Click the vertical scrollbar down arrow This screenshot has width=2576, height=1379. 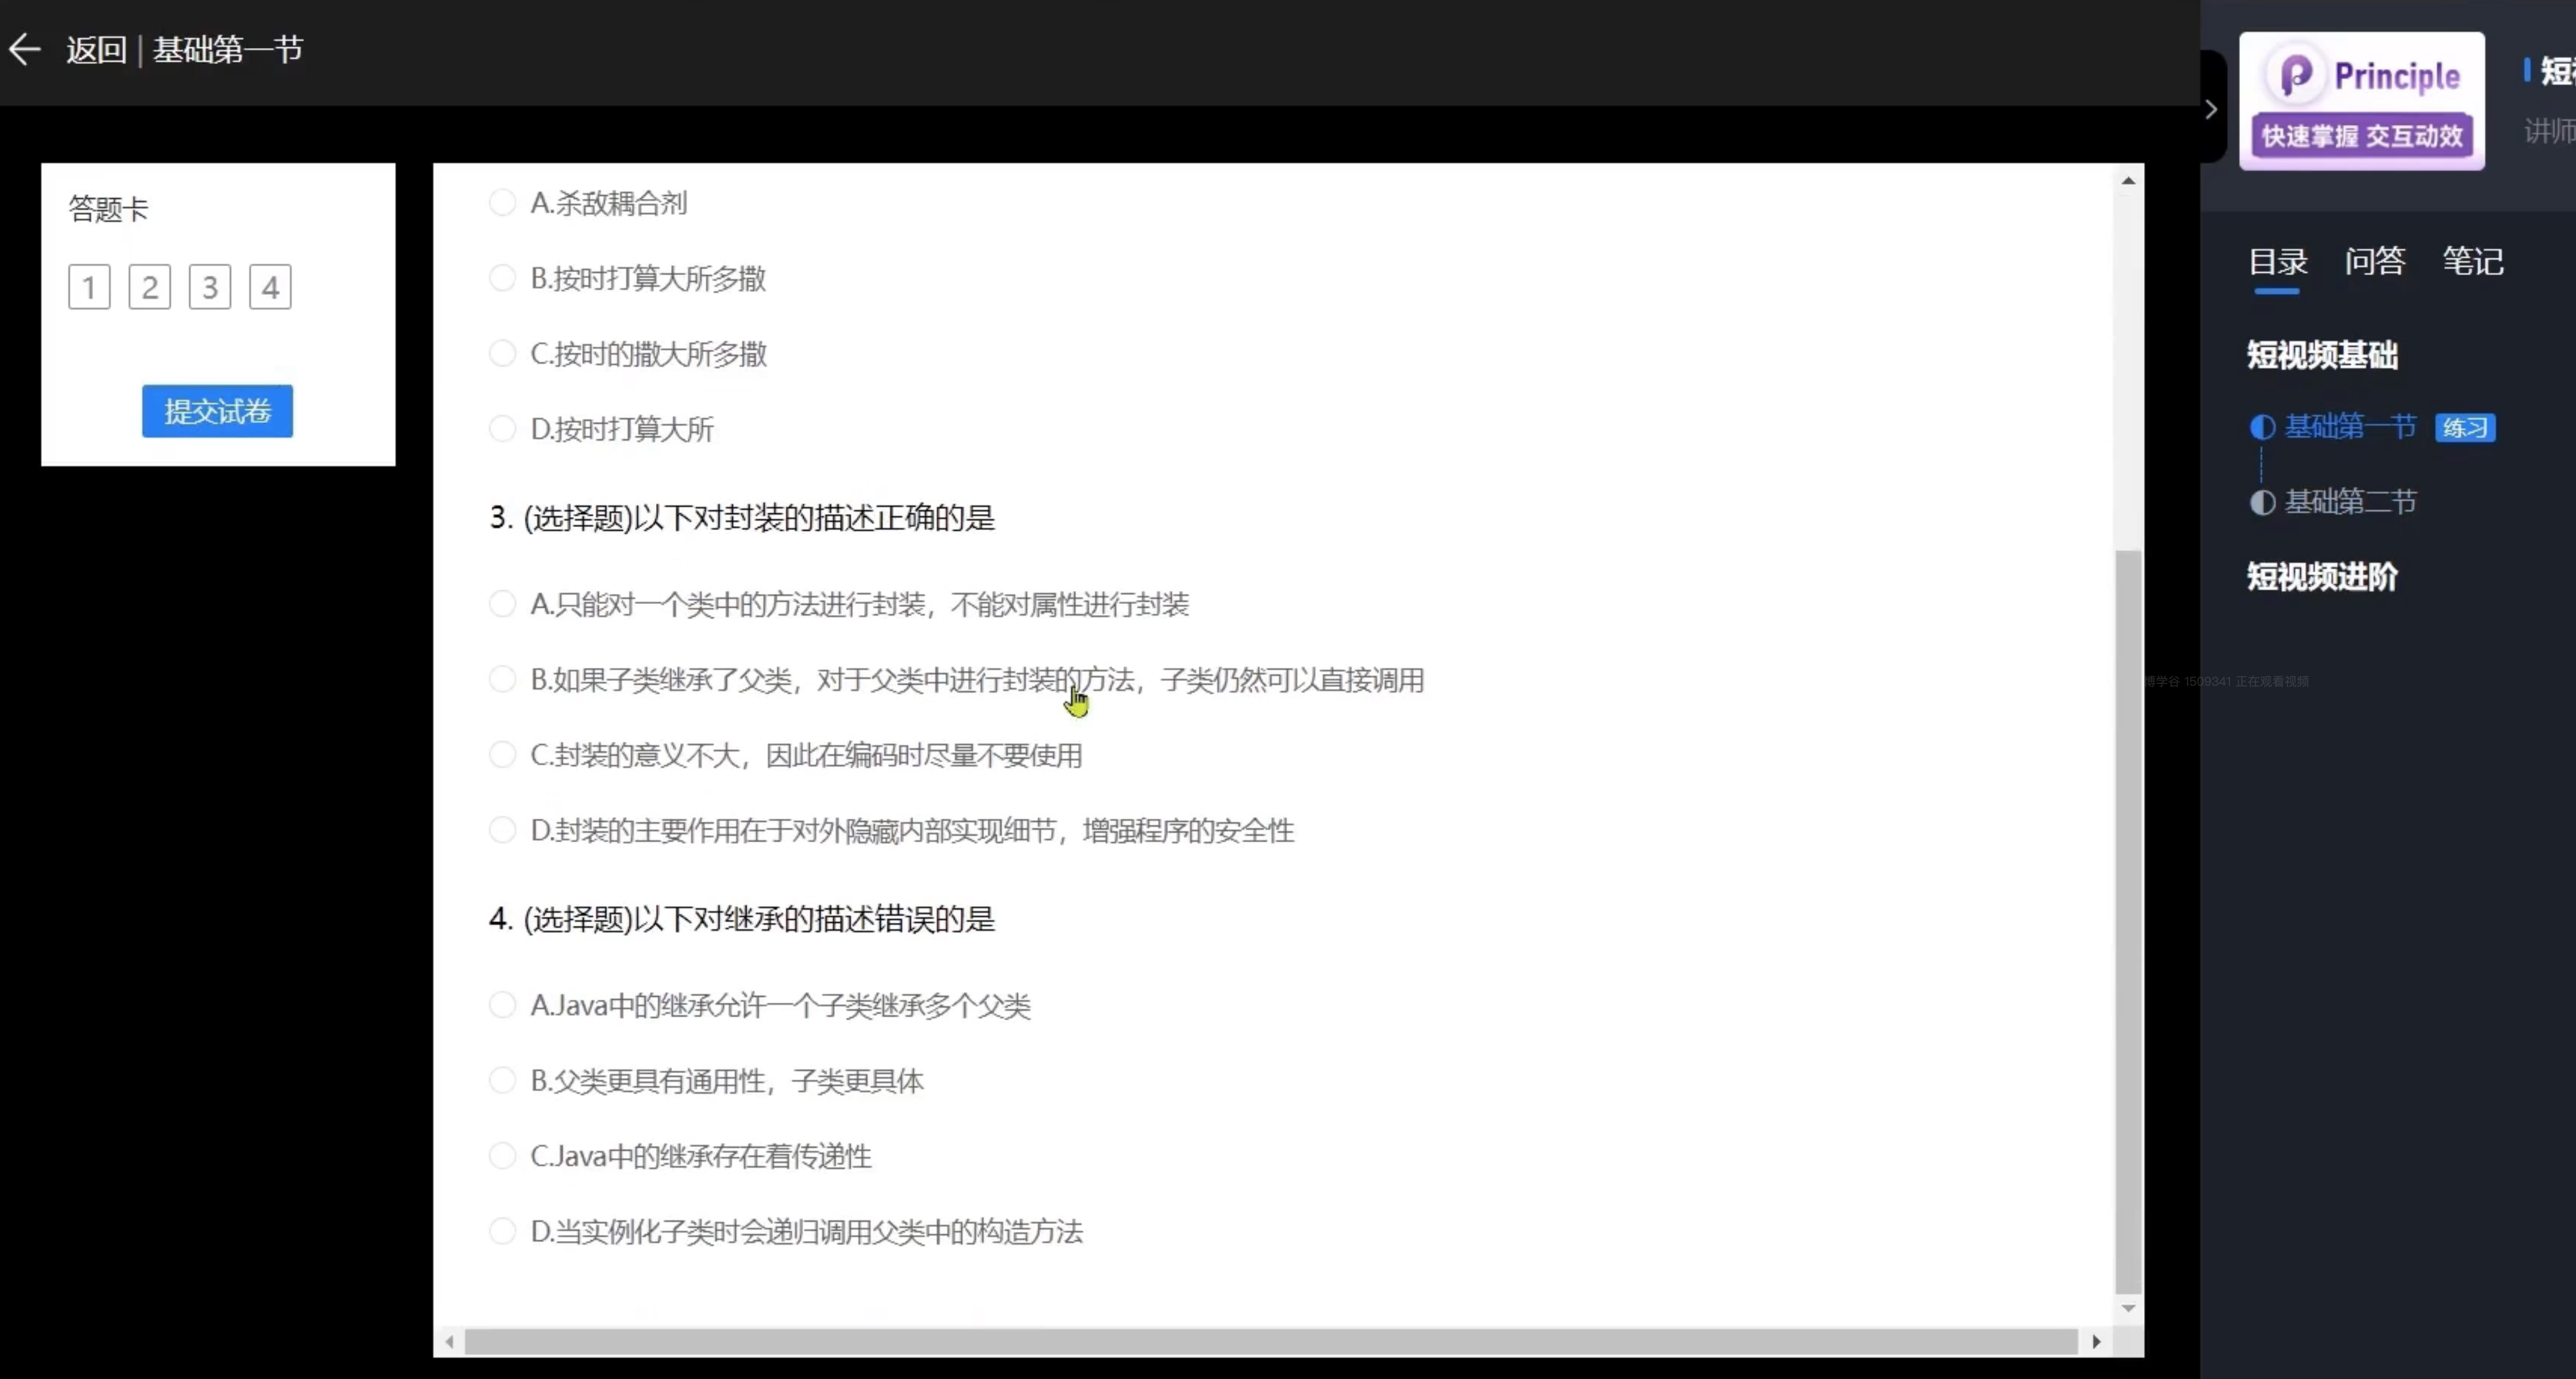(x=2128, y=1308)
